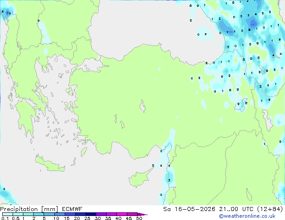Pick the 15–20 mm legend color box
This screenshot has width=285, height=220.
pos(70,214)
